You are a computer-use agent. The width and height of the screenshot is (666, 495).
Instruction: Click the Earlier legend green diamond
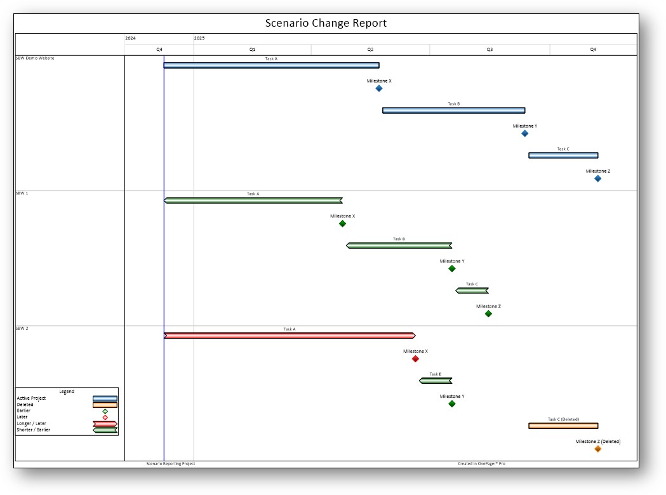pyautogui.click(x=105, y=411)
